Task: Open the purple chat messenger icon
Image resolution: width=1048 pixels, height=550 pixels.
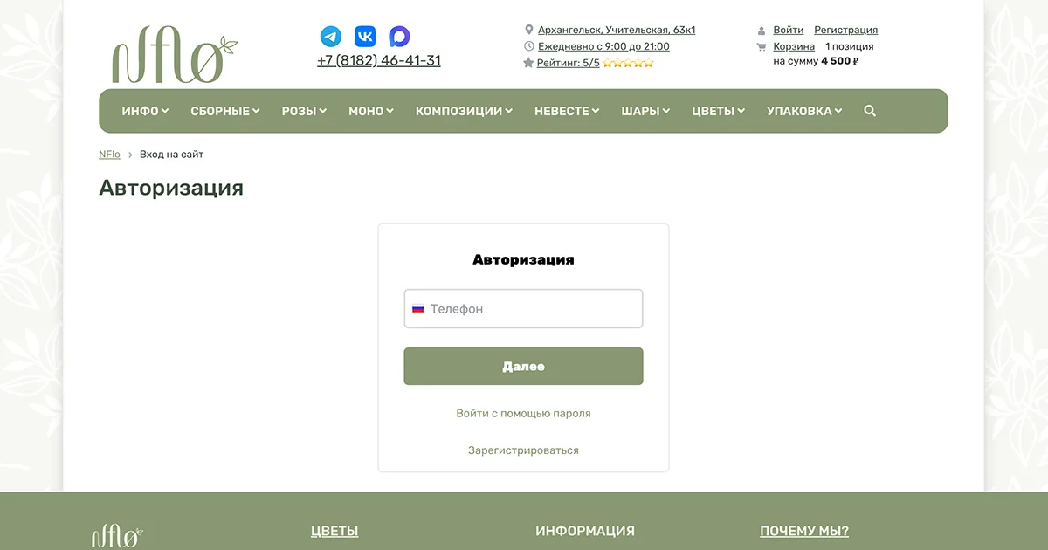Action: 399,37
